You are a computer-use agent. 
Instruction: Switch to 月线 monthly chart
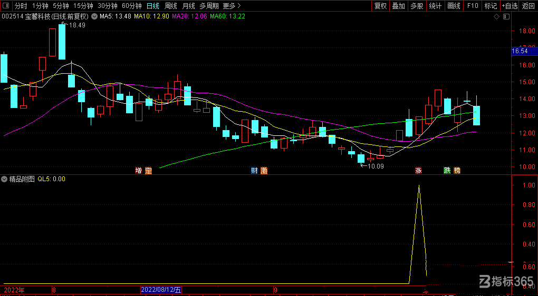tap(188, 6)
